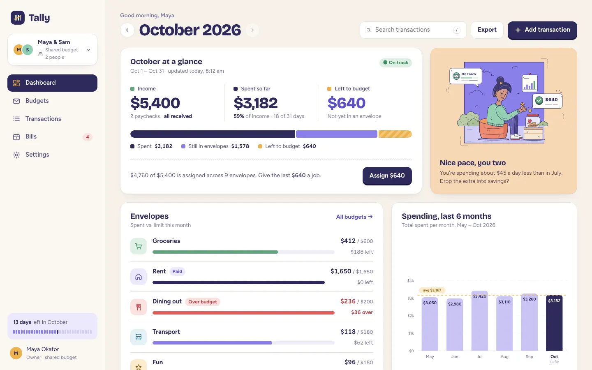
Task: Click the striped Left to budget segment
Action: pos(395,134)
